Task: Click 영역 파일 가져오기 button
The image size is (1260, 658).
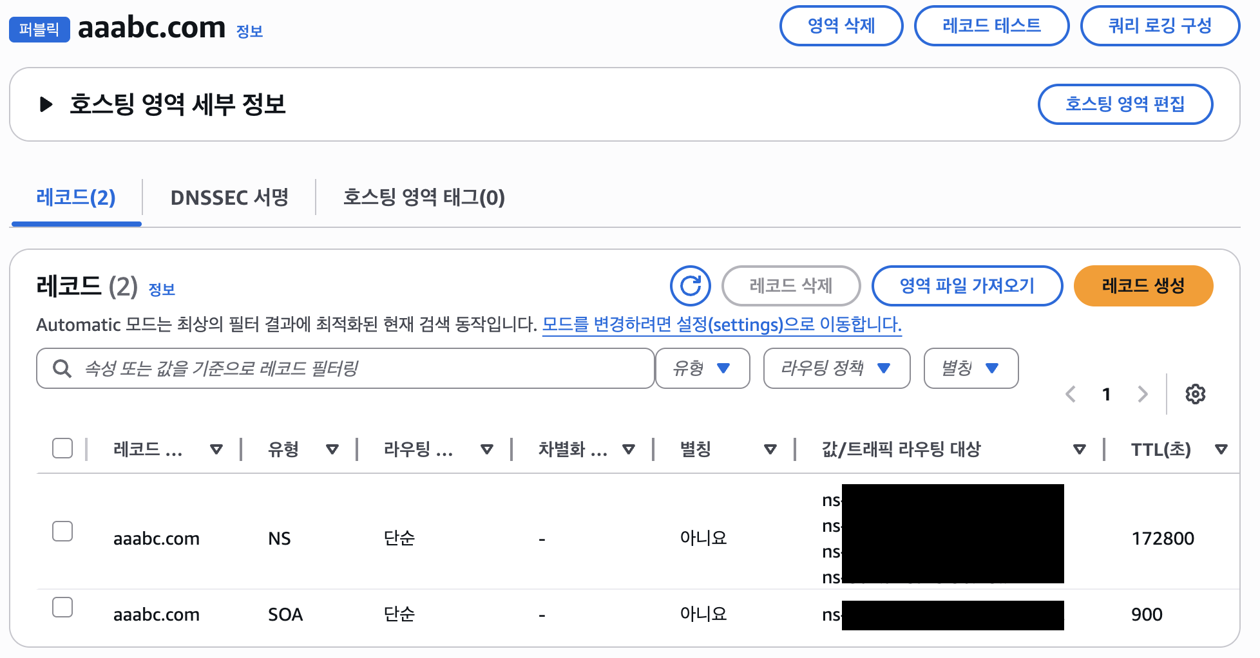Action: click(967, 286)
